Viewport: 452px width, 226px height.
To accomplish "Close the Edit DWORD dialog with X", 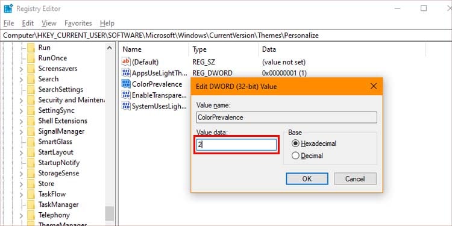I will (374, 86).
